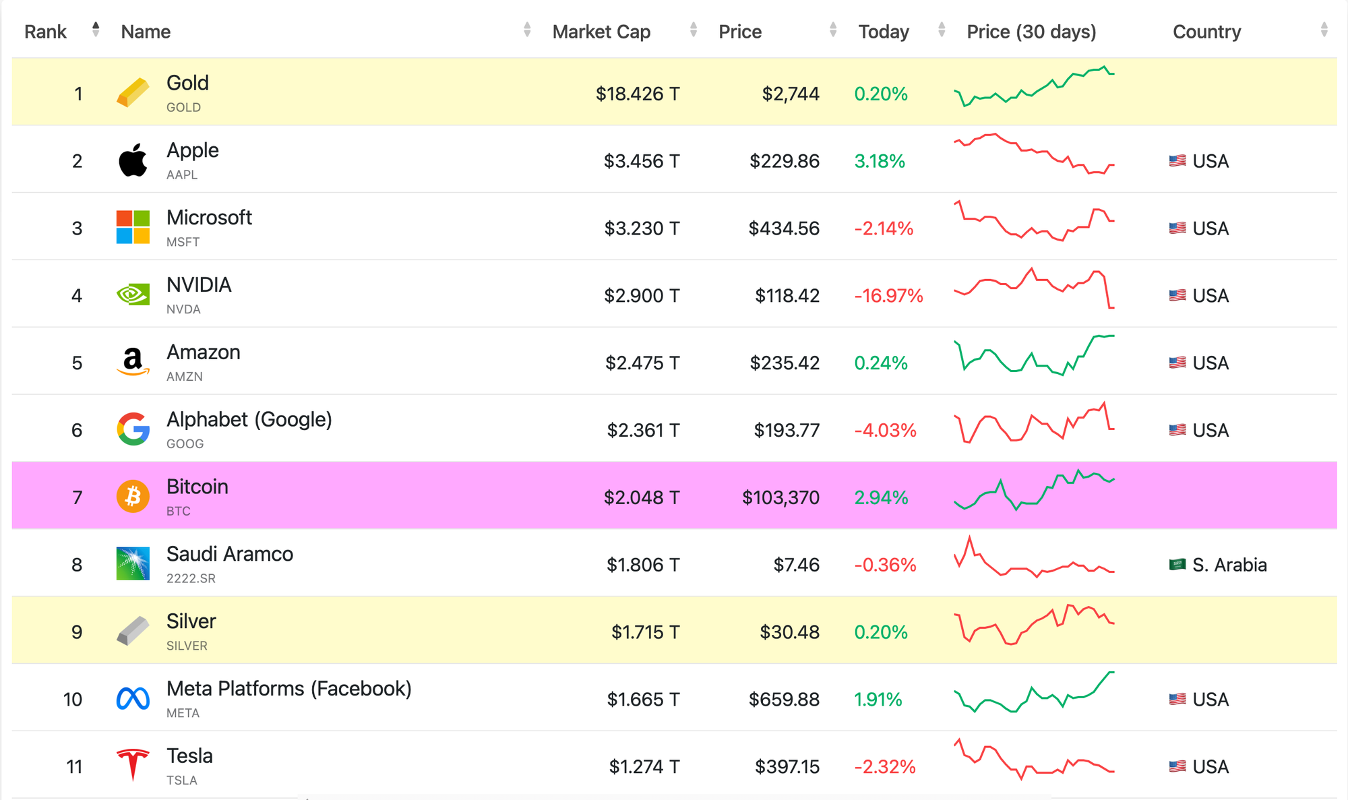The image size is (1348, 800).
Task: Click the Apple logo icon
Action: 133,160
